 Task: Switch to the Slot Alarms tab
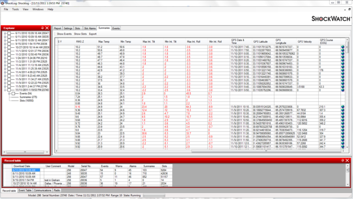click(x=89, y=28)
